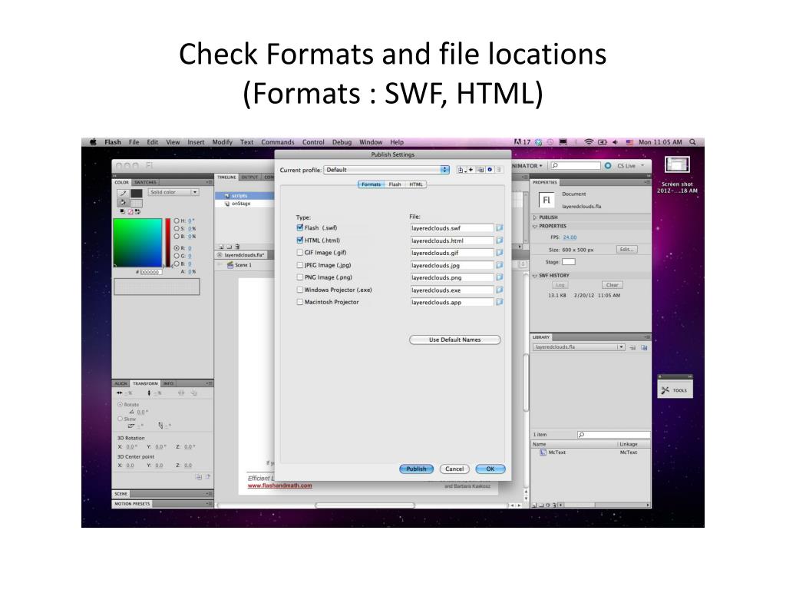Click profile properties info icon

tap(490, 170)
